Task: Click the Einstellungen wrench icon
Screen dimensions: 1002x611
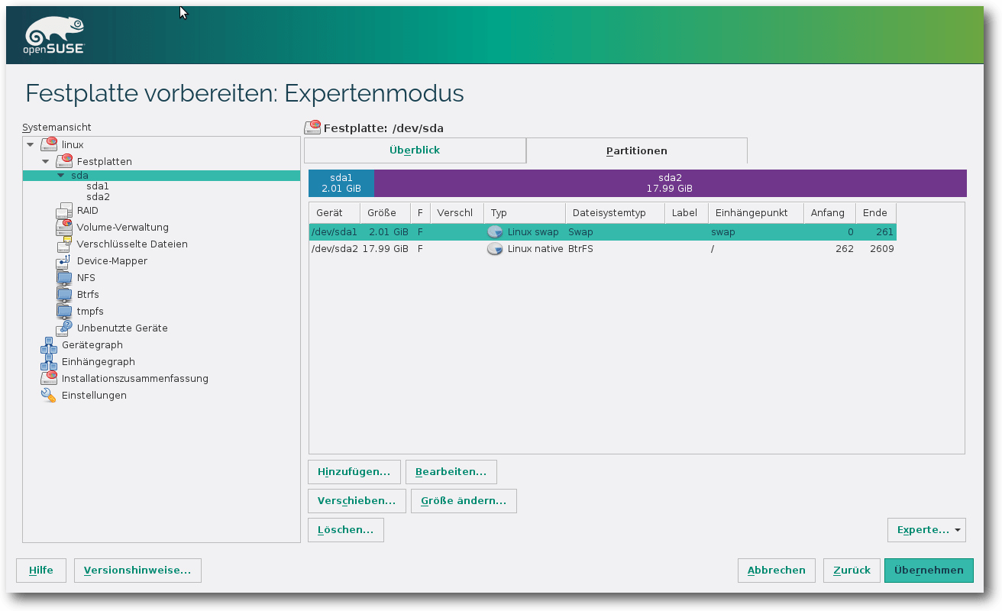Action: pyautogui.click(x=49, y=396)
